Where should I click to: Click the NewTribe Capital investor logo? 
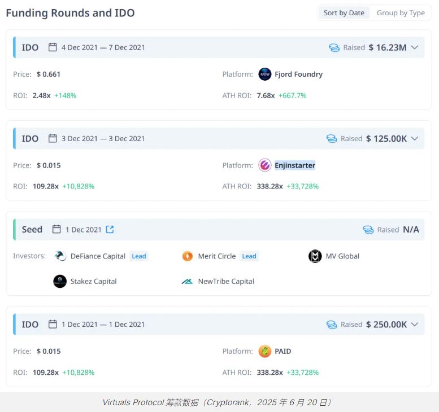tap(188, 281)
